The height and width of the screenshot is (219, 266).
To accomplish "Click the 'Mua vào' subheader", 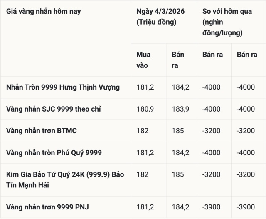I will pos(144,60).
